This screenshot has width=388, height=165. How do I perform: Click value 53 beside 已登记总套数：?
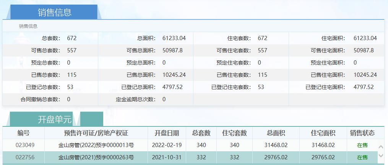click(x=70, y=87)
